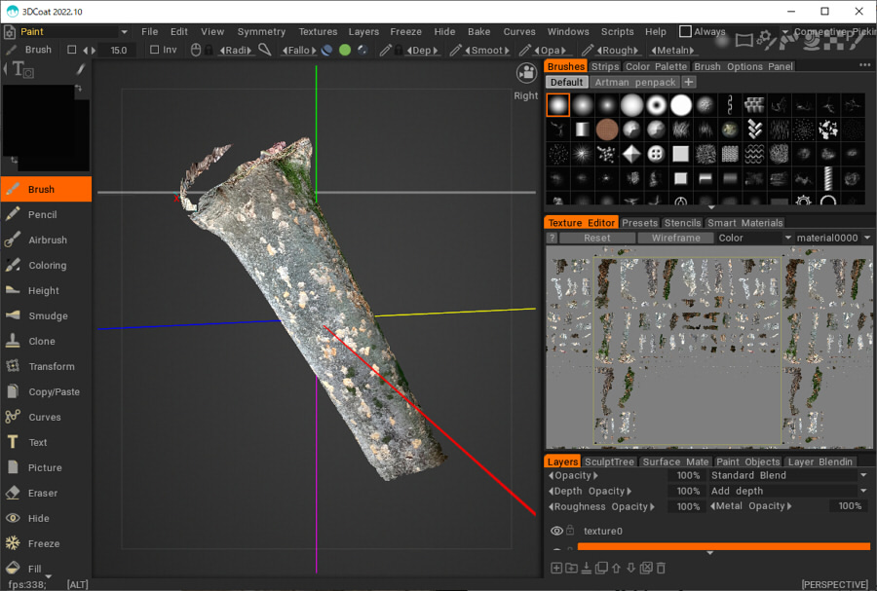
Task: Open the Color channel dropdown
Action: (x=754, y=238)
